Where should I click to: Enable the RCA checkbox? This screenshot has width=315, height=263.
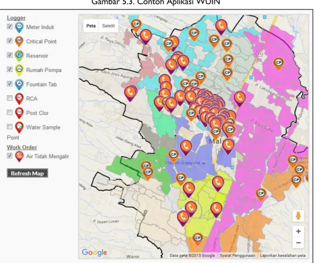pos(9,98)
